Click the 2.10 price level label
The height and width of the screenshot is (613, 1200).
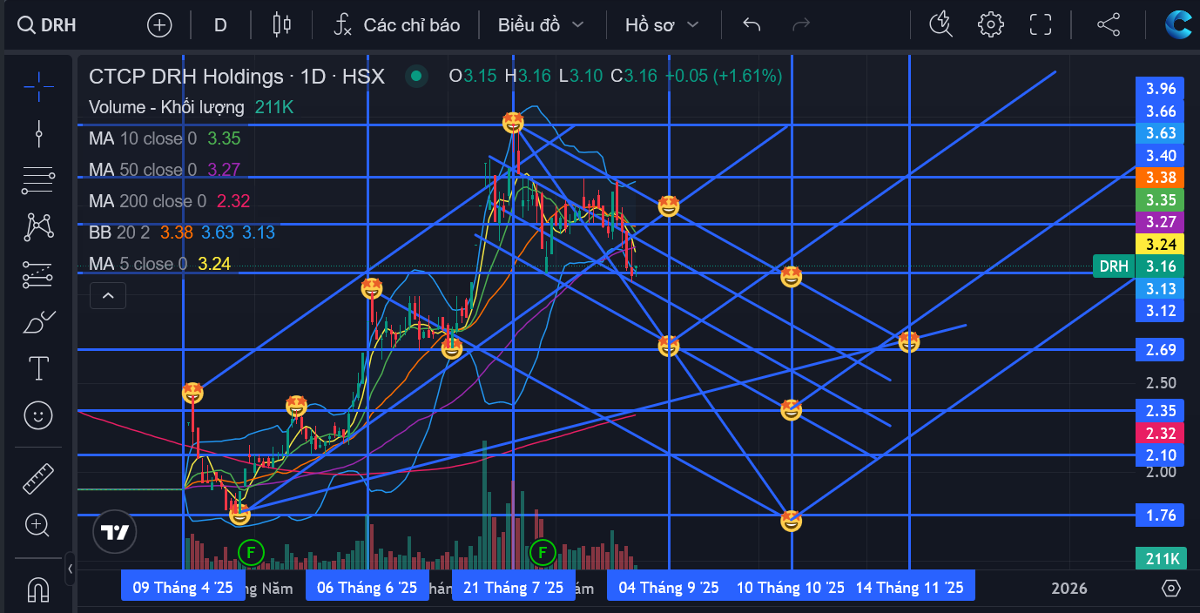tap(1161, 455)
